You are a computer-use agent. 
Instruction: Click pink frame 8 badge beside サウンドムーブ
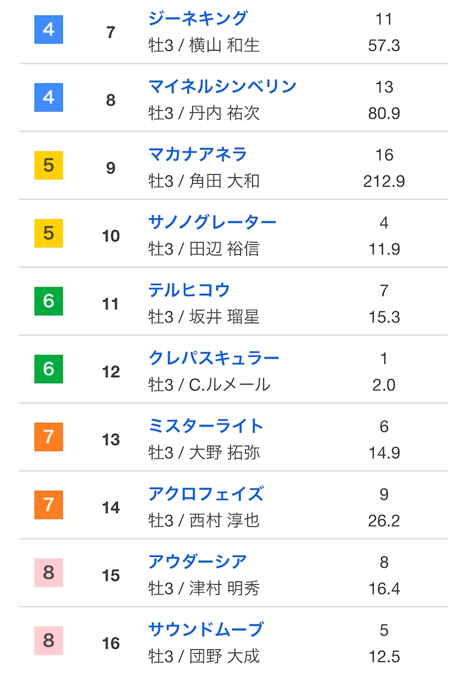(49, 640)
